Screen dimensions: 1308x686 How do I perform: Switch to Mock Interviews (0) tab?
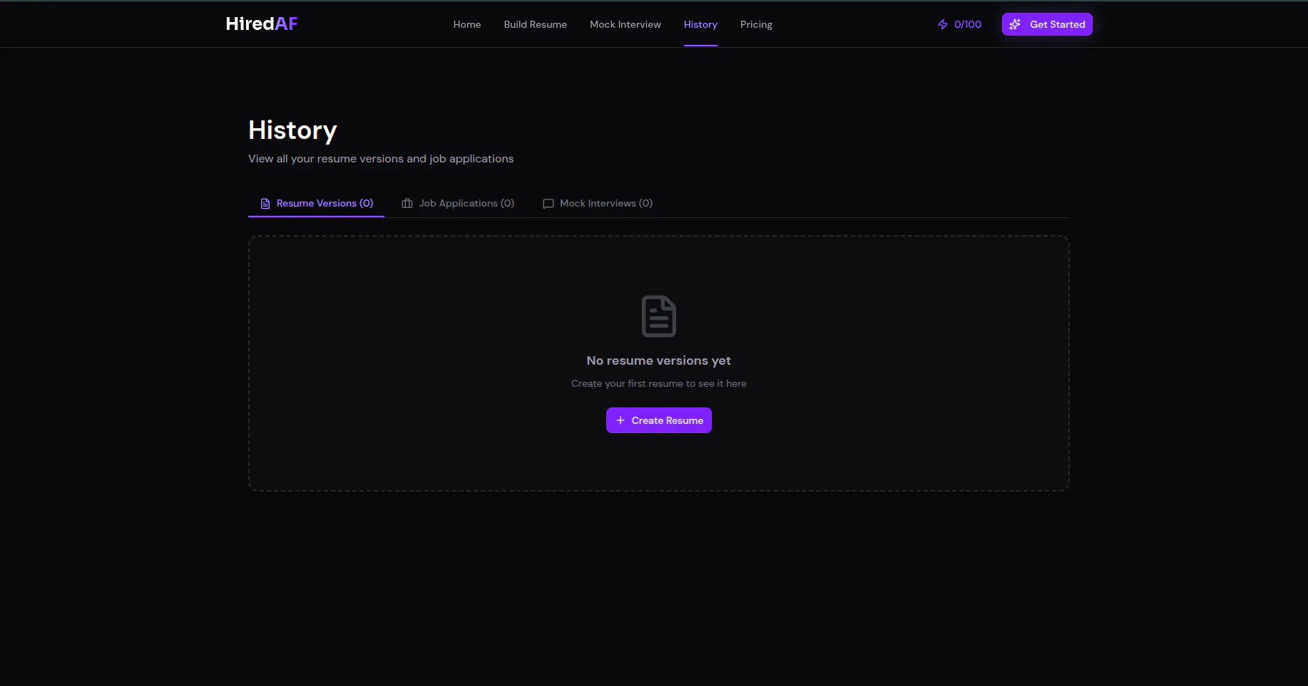pos(598,203)
